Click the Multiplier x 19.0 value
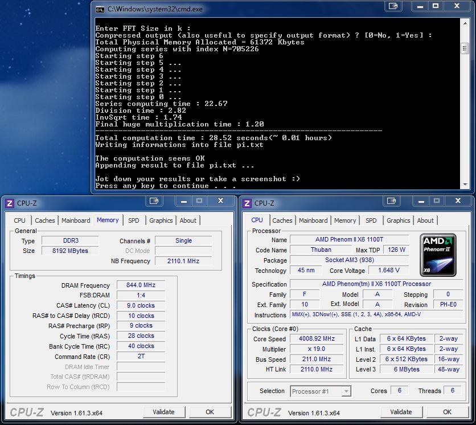 [317, 349]
